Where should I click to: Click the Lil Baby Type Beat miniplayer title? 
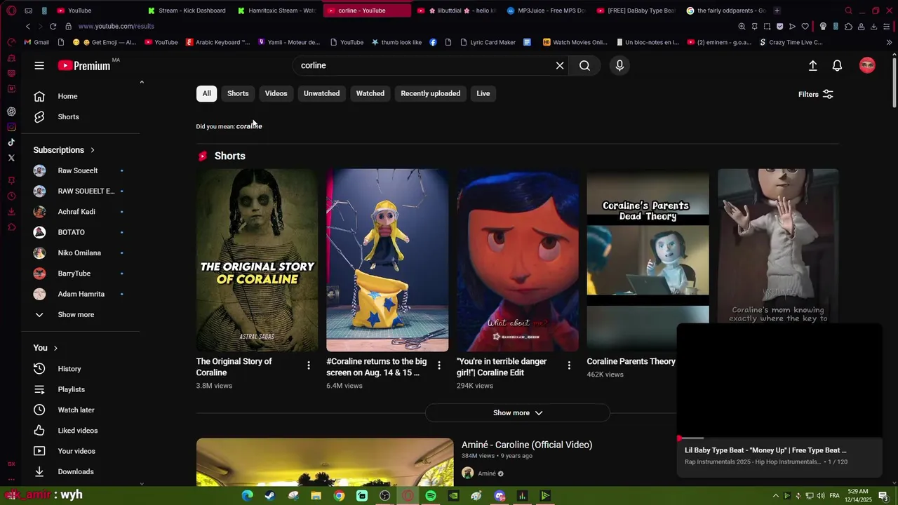point(765,450)
